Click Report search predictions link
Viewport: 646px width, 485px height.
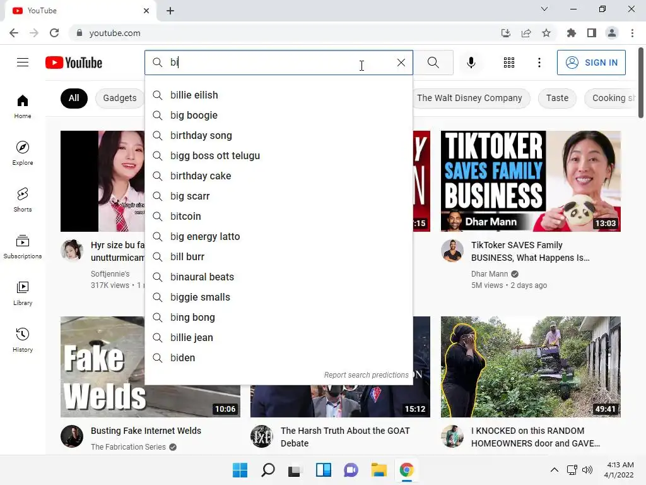(366, 375)
